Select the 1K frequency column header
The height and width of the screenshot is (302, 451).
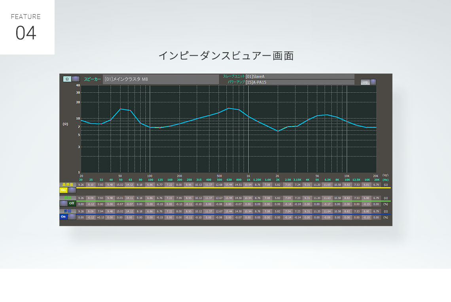coord(248,179)
